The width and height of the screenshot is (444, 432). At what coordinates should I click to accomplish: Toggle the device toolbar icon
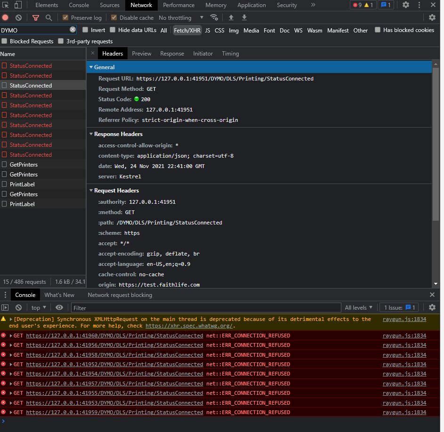point(17,5)
